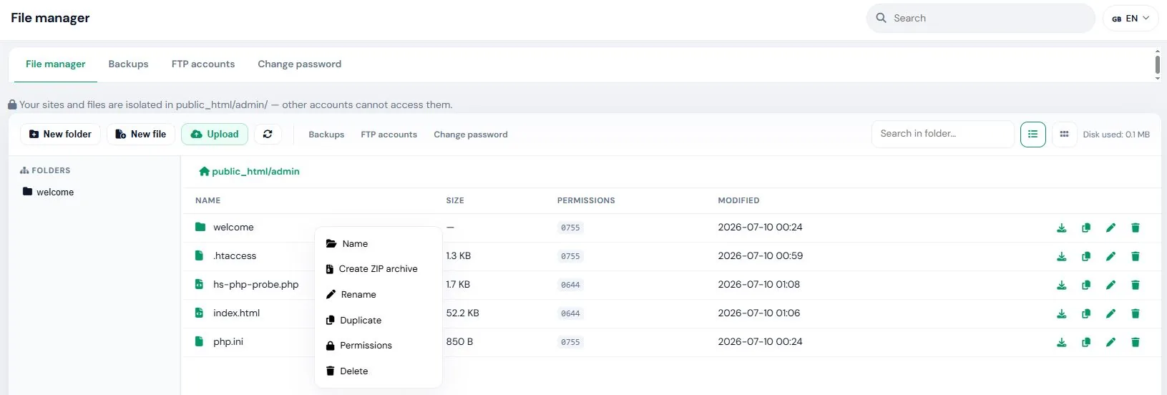Choose Delete in the context menu
The image size is (1167, 395).
tap(378, 371)
